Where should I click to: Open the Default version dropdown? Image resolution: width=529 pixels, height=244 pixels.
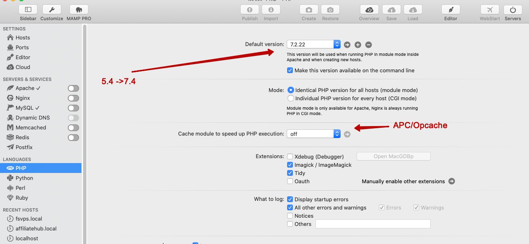coord(314,44)
